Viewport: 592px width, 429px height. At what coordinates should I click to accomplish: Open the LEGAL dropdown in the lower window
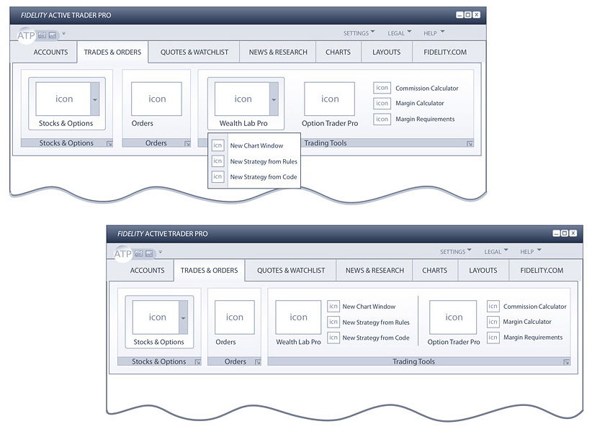pos(496,252)
